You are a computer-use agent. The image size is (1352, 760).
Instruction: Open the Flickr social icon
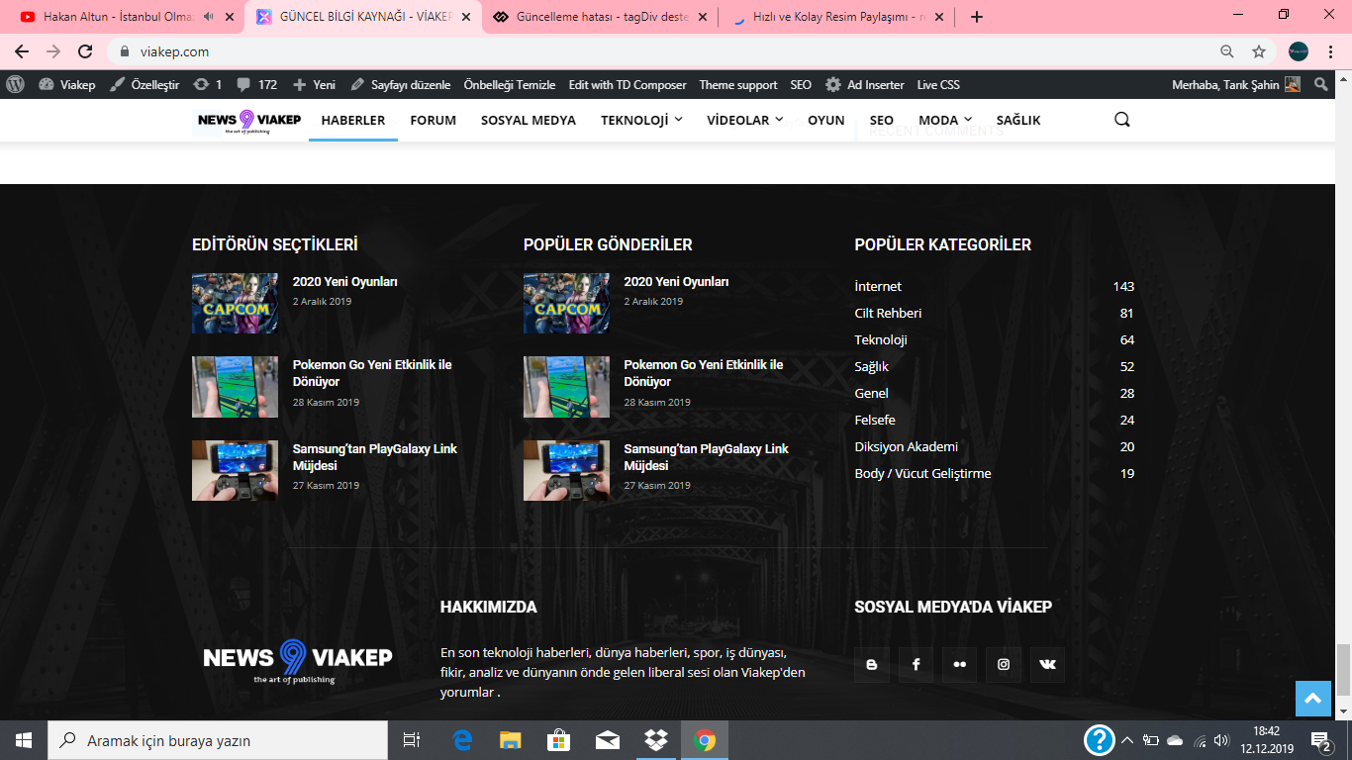(x=959, y=665)
